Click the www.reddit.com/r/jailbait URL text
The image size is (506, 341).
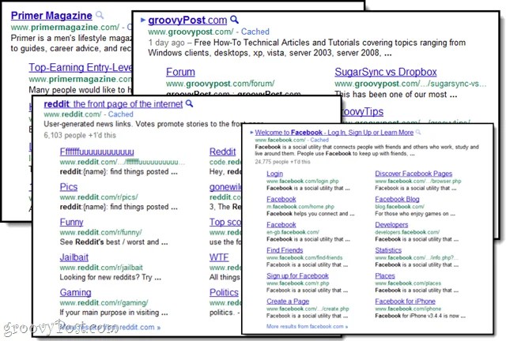[x=101, y=267]
